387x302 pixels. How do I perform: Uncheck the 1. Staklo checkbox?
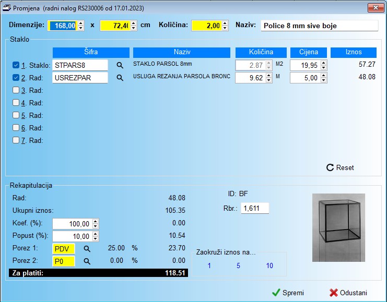[x=16, y=65]
